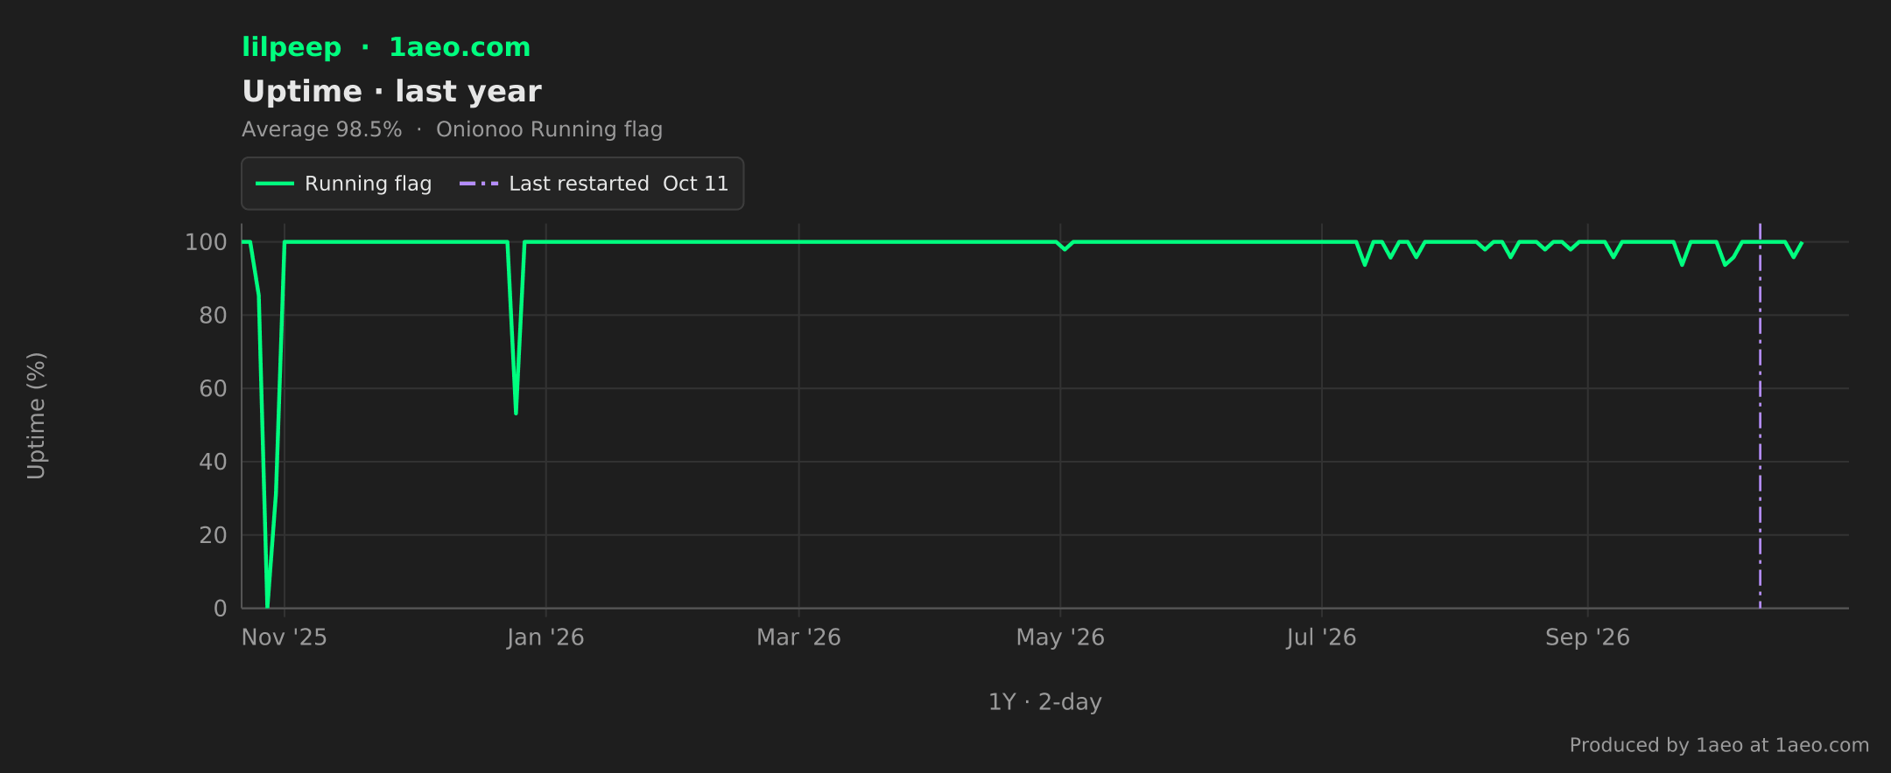Click the y-axis value 40
This screenshot has height=773, width=1891.
pos(213,462)
